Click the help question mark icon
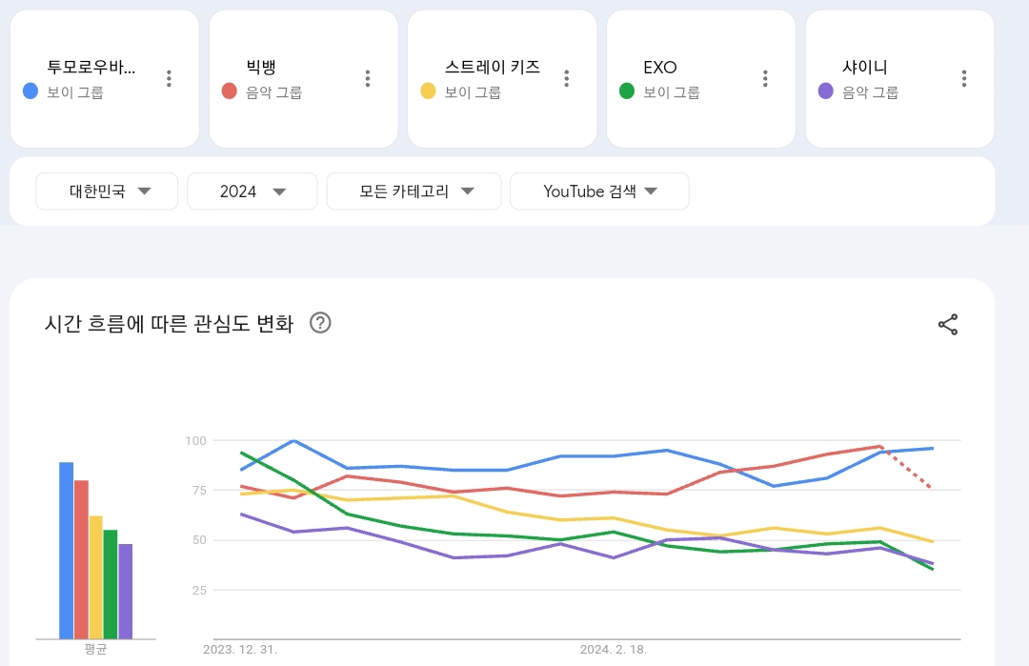Screen dimensions: 1029x666 320,323
